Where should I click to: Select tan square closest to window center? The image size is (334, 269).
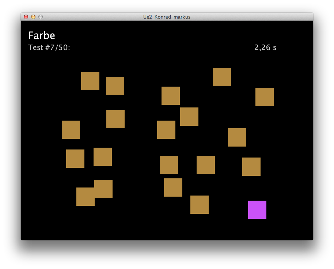tap(166, 130)
